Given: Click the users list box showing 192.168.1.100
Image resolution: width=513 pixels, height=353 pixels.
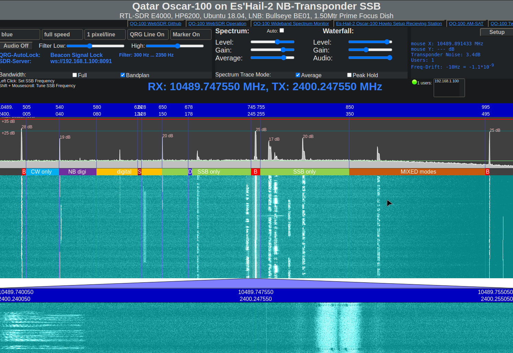Looking at the screenshot, I should point(449,88).
